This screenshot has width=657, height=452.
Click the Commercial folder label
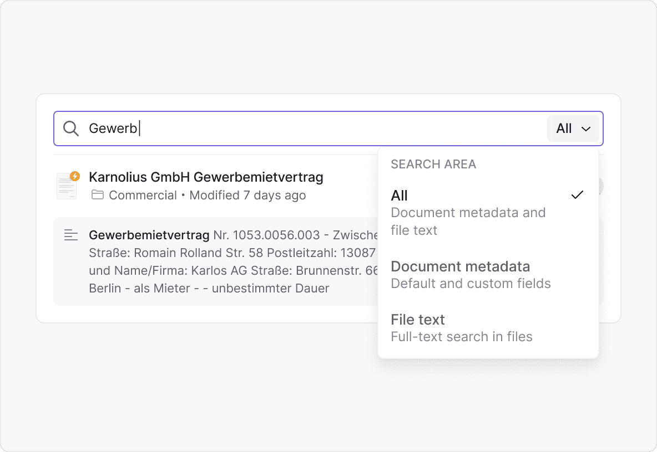143,195
